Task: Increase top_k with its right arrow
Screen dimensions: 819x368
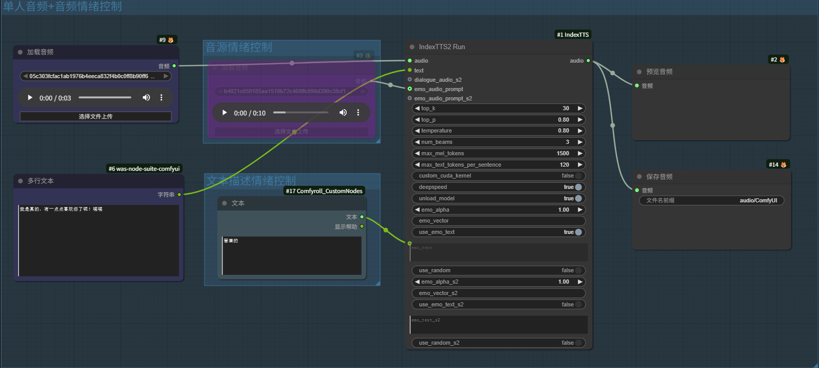Action: (580, 109)
